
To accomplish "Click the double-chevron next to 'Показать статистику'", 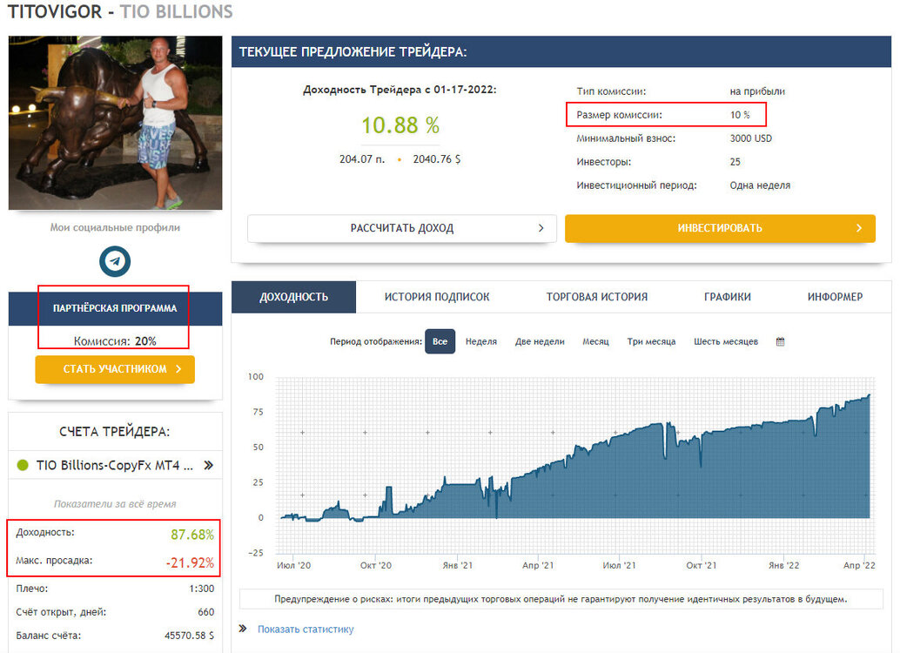I will [243, 629].
